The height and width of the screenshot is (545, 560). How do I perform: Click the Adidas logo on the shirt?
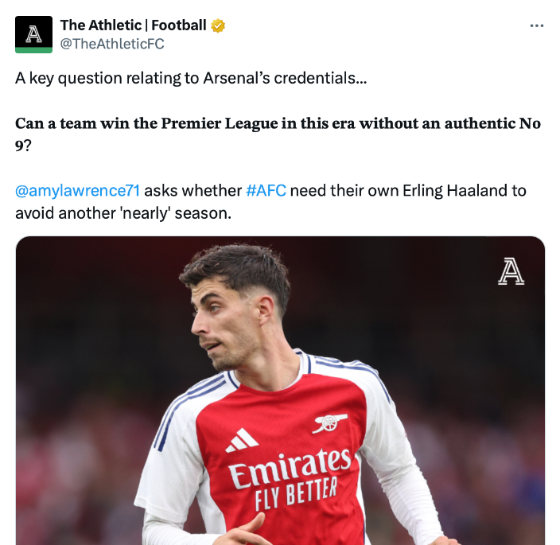point(241,440)
